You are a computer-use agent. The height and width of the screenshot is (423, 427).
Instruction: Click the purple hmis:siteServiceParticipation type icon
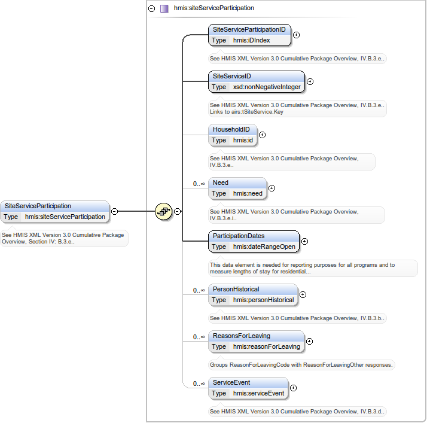click(x=164, y=8)
